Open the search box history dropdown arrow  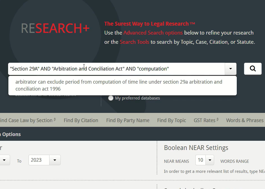[x=231, y=69]
